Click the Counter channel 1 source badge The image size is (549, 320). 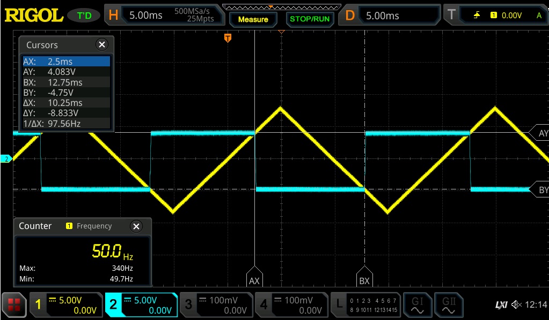point(69,226)
